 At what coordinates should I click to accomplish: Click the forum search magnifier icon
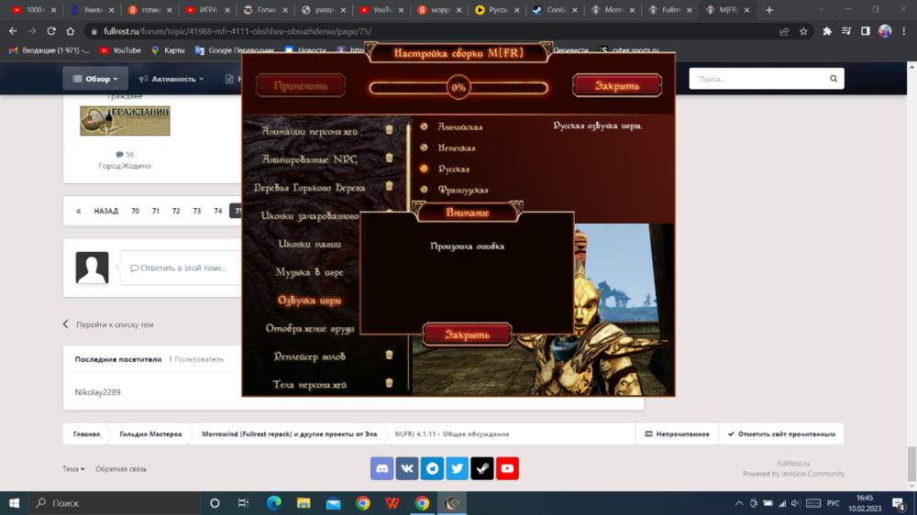(834, 78)
